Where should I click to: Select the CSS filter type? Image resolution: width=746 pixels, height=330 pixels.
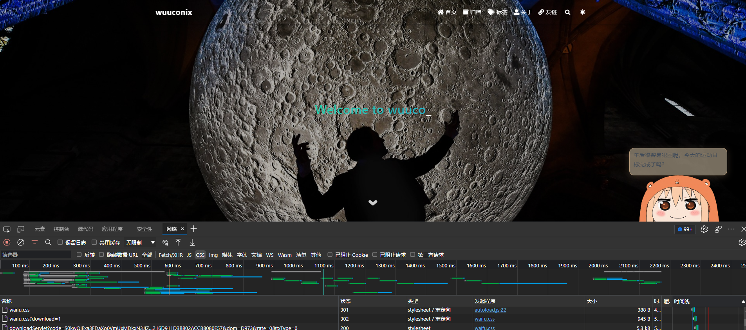click(200, 255)
